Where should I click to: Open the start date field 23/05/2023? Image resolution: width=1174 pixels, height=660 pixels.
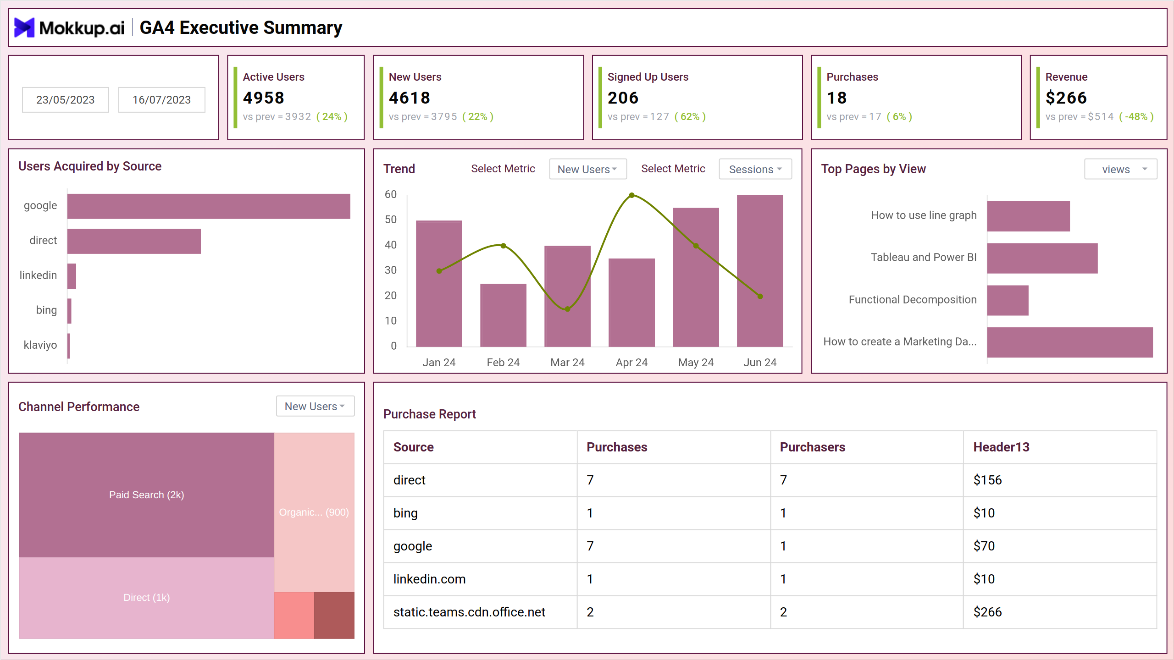pyautogui.click(x=66, y=100)
